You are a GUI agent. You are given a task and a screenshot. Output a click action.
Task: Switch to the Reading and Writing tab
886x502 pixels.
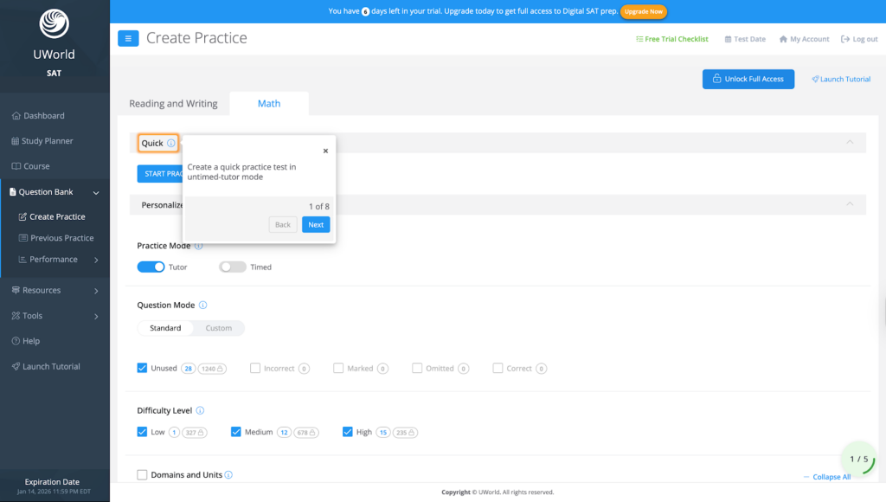pyautogui.click(x=172, y=103)
